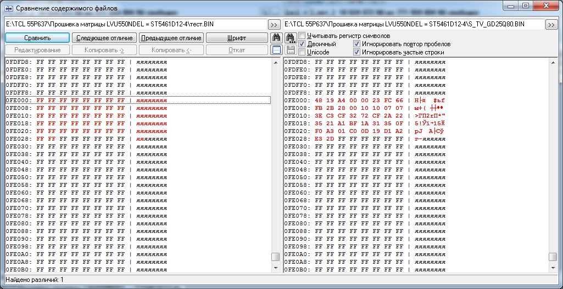This screenshot has height=289, width=563.
Task: Open the 'Шрифт' font settings
Action: (237, 38)
